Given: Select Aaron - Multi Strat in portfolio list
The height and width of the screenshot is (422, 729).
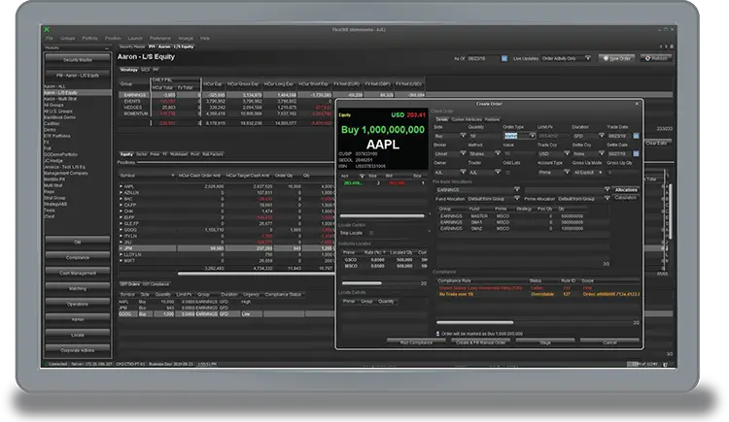Looking at the screenshot, I should [x=60, y=99].
